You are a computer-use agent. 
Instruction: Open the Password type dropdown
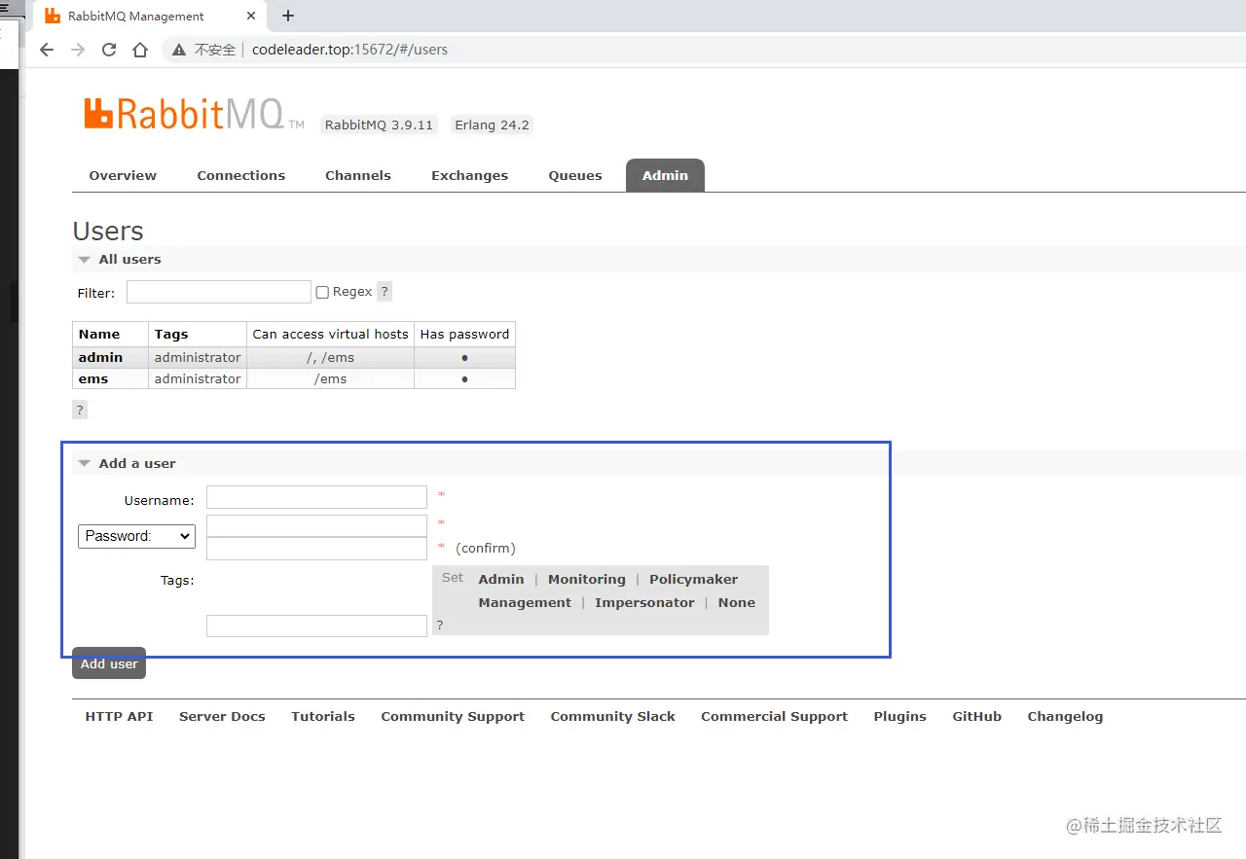pos(136,536)
